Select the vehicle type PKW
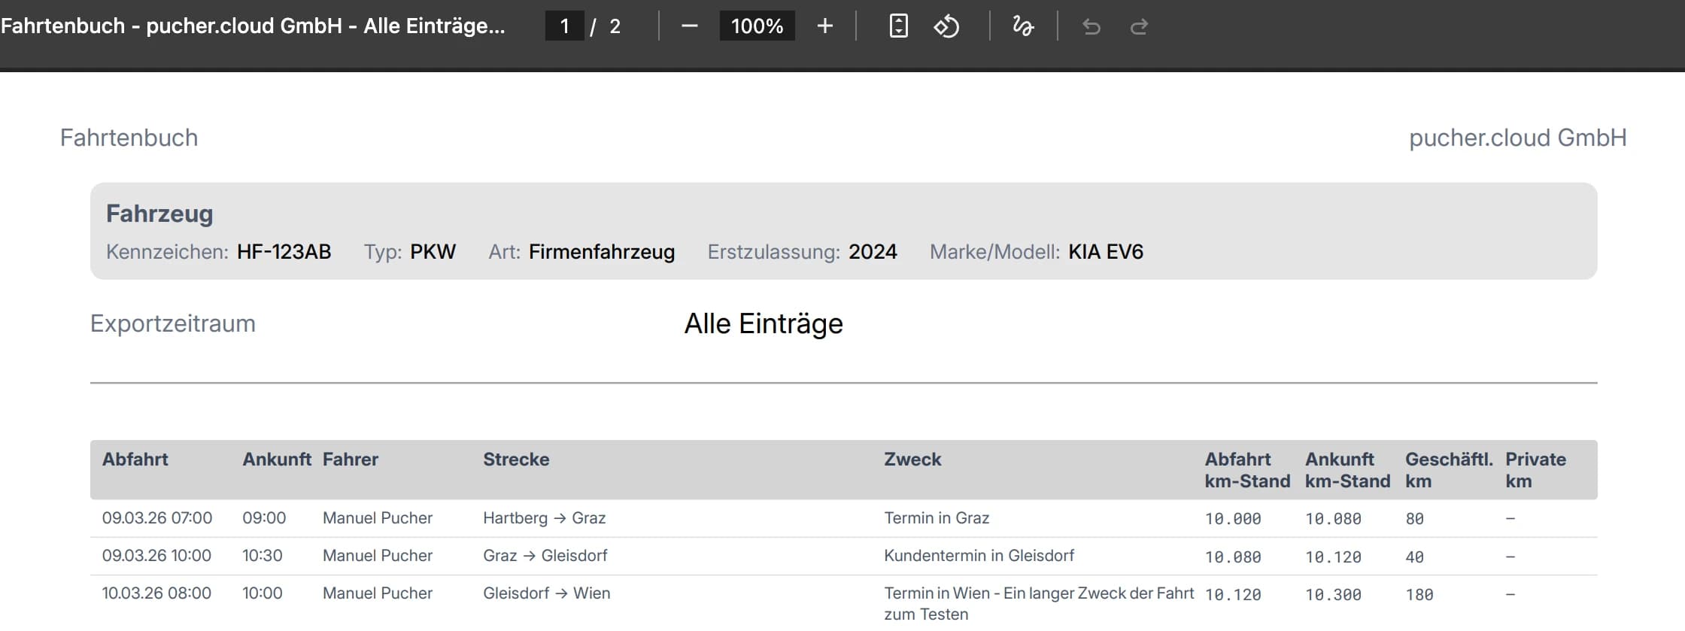 (x=433, y=251)
